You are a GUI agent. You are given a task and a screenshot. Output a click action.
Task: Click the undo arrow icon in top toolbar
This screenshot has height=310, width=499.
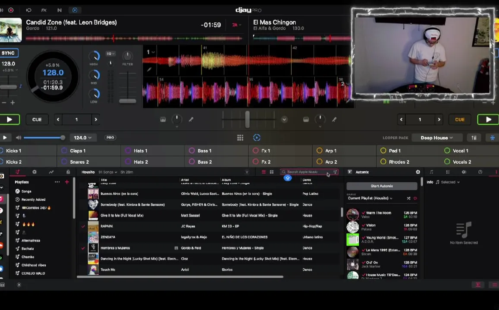[x=28, y=10]
